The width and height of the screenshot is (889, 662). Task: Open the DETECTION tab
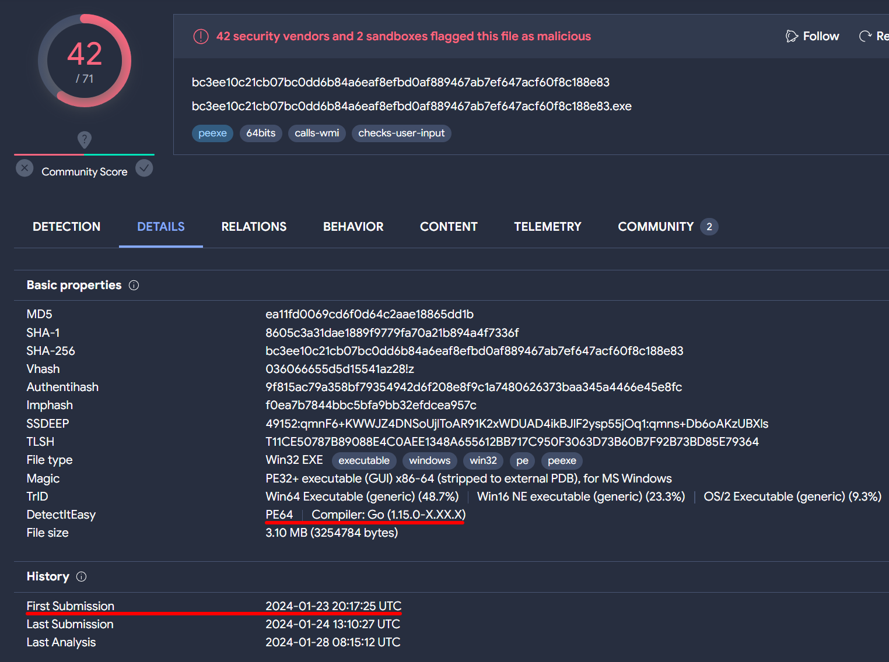click(66, 227)
